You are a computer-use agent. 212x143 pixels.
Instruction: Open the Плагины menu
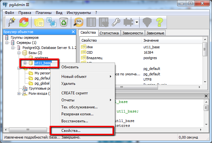click(44, 13)
